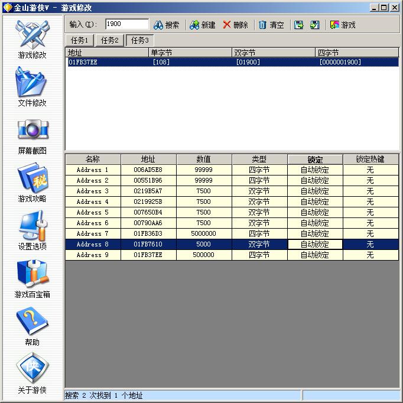Viewport: 403px width, 403px height.
Task: Toggle 自动锁定 lock for Address 8
Action: click(x=315, y=244)
